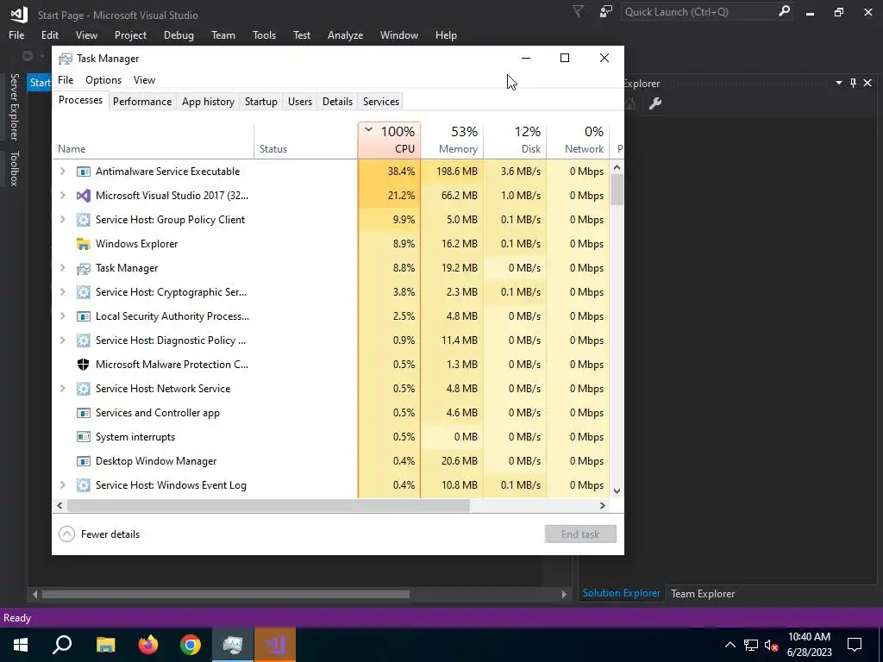Image resolution: width=883 pixels, height=662 pixels.
Task: Sort processes by Name column header
Action: 153,141
